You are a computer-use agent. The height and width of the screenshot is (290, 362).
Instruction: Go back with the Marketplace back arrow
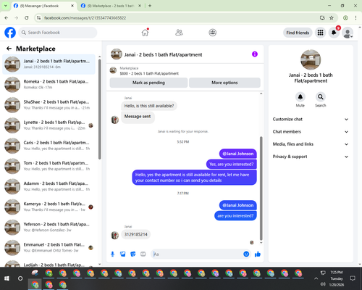point(9,49)
